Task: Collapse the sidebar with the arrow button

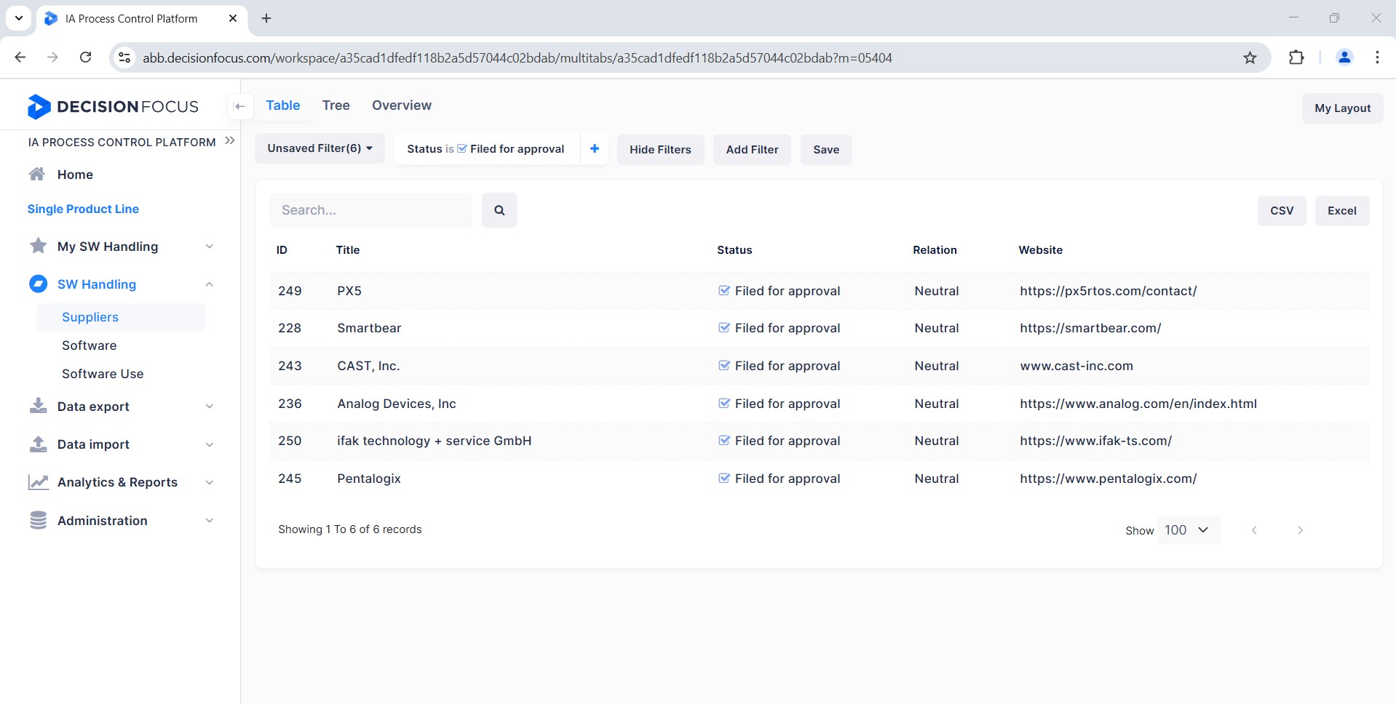Action: [239, 106]
